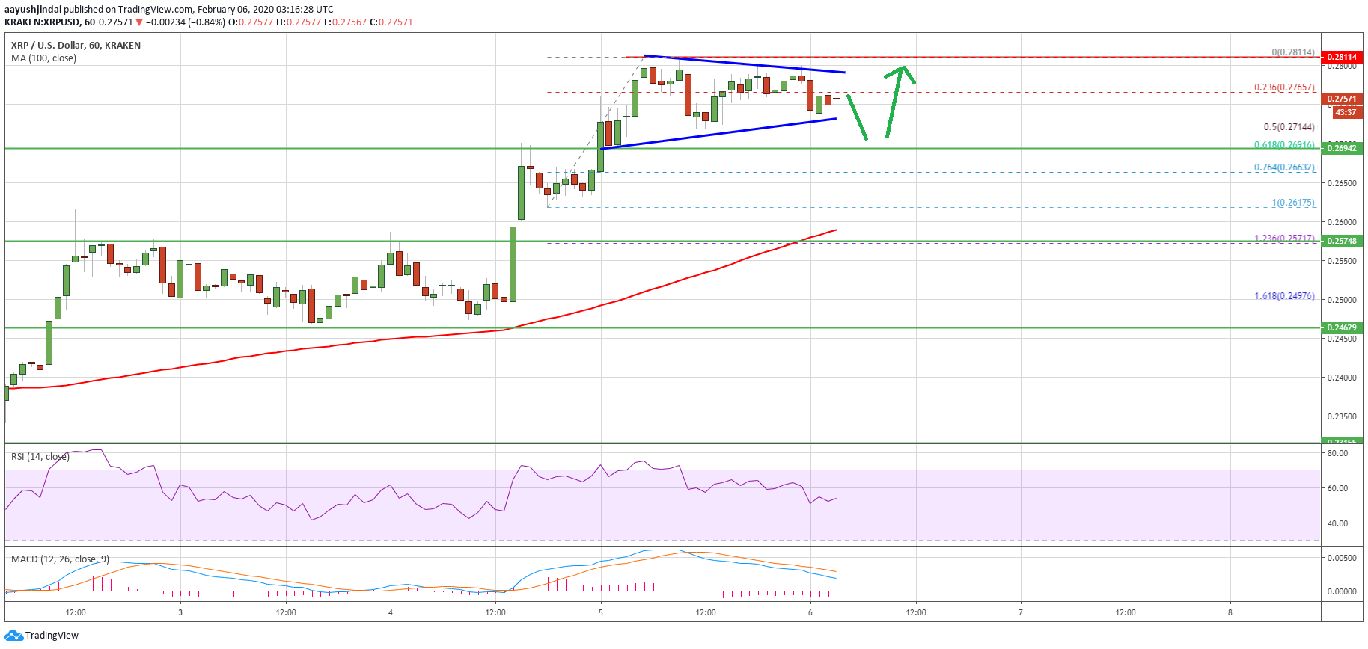Click the MACD 0.00000 scale value

(x=1342, y=591)
